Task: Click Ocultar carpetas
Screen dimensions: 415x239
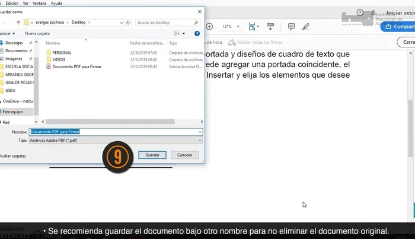Action: click(12, 156)
